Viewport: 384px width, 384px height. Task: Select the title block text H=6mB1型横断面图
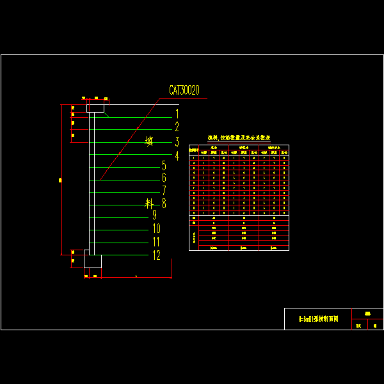(318, 319)
